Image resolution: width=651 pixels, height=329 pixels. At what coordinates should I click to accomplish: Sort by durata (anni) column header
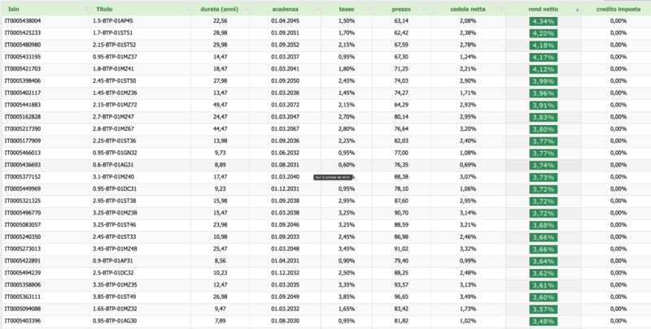click(x=214, y=9)
